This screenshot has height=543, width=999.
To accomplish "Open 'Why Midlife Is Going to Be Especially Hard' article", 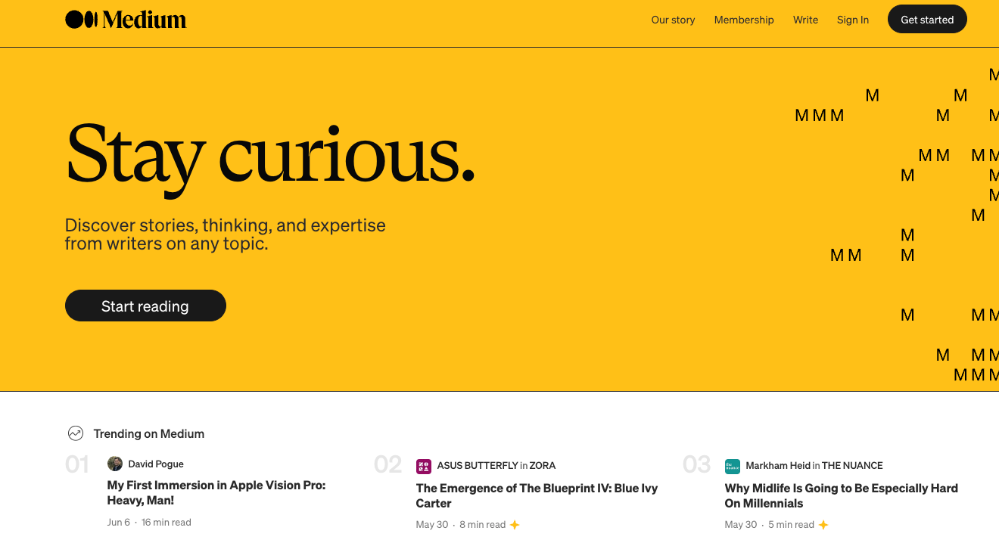I will pyautogui.click(x=841, y=495).
